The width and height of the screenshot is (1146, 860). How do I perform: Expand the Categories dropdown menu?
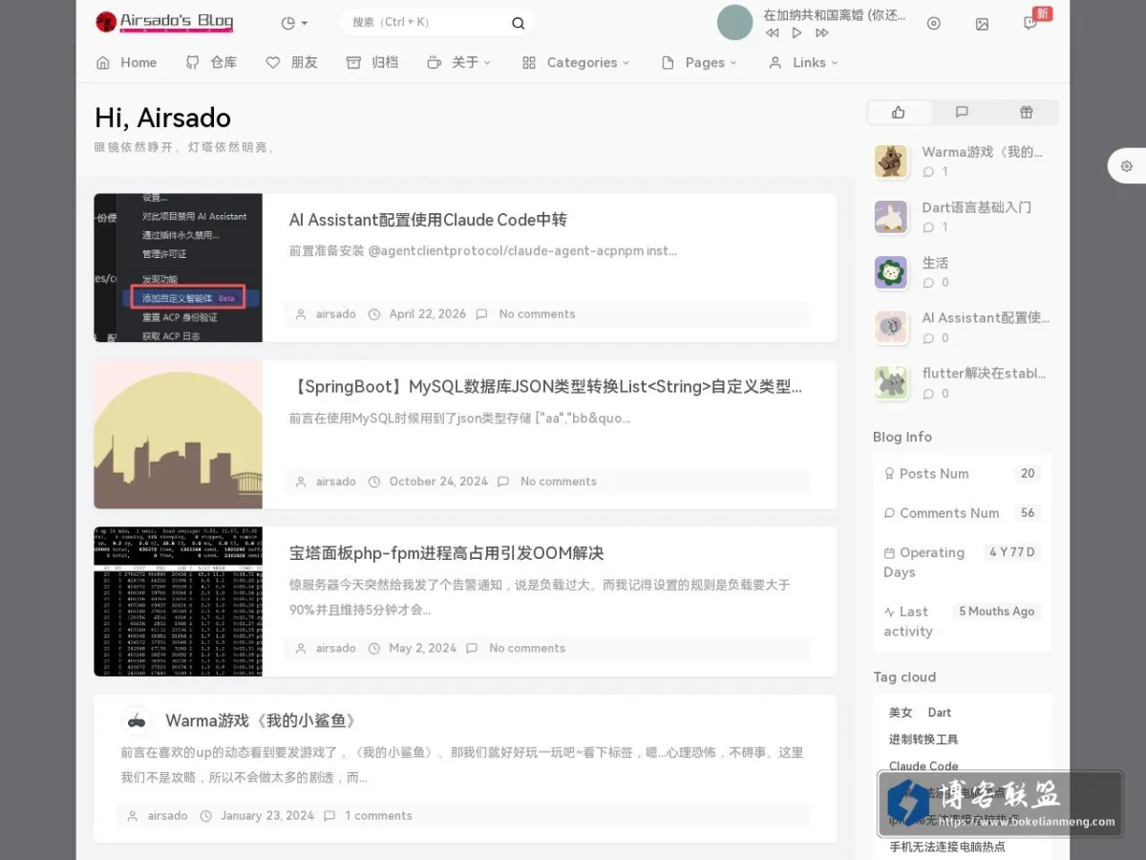click(x=576, y=62)
